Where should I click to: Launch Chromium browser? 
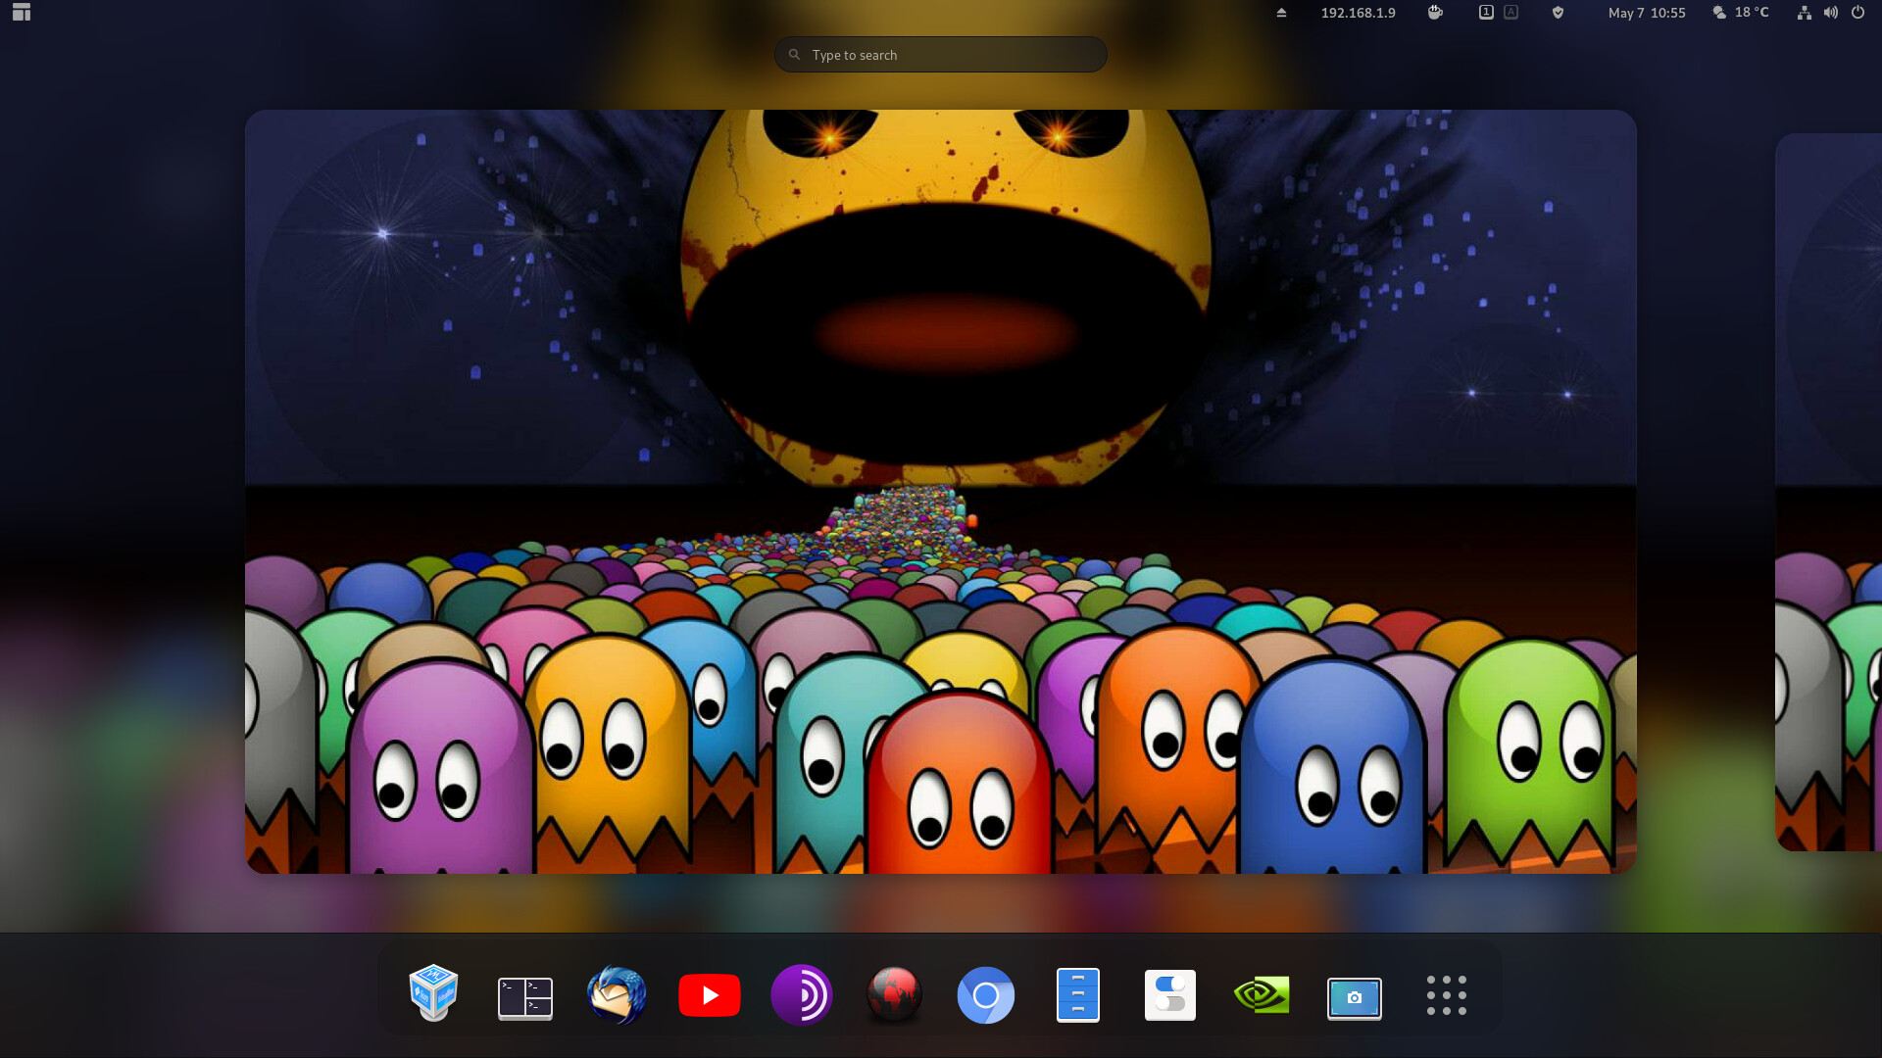985,995
